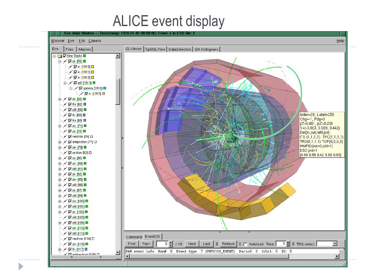Switch to the DataSelection tab
Image resolution: width=374 pixels, height=280 pixels.
click(180, 49)
